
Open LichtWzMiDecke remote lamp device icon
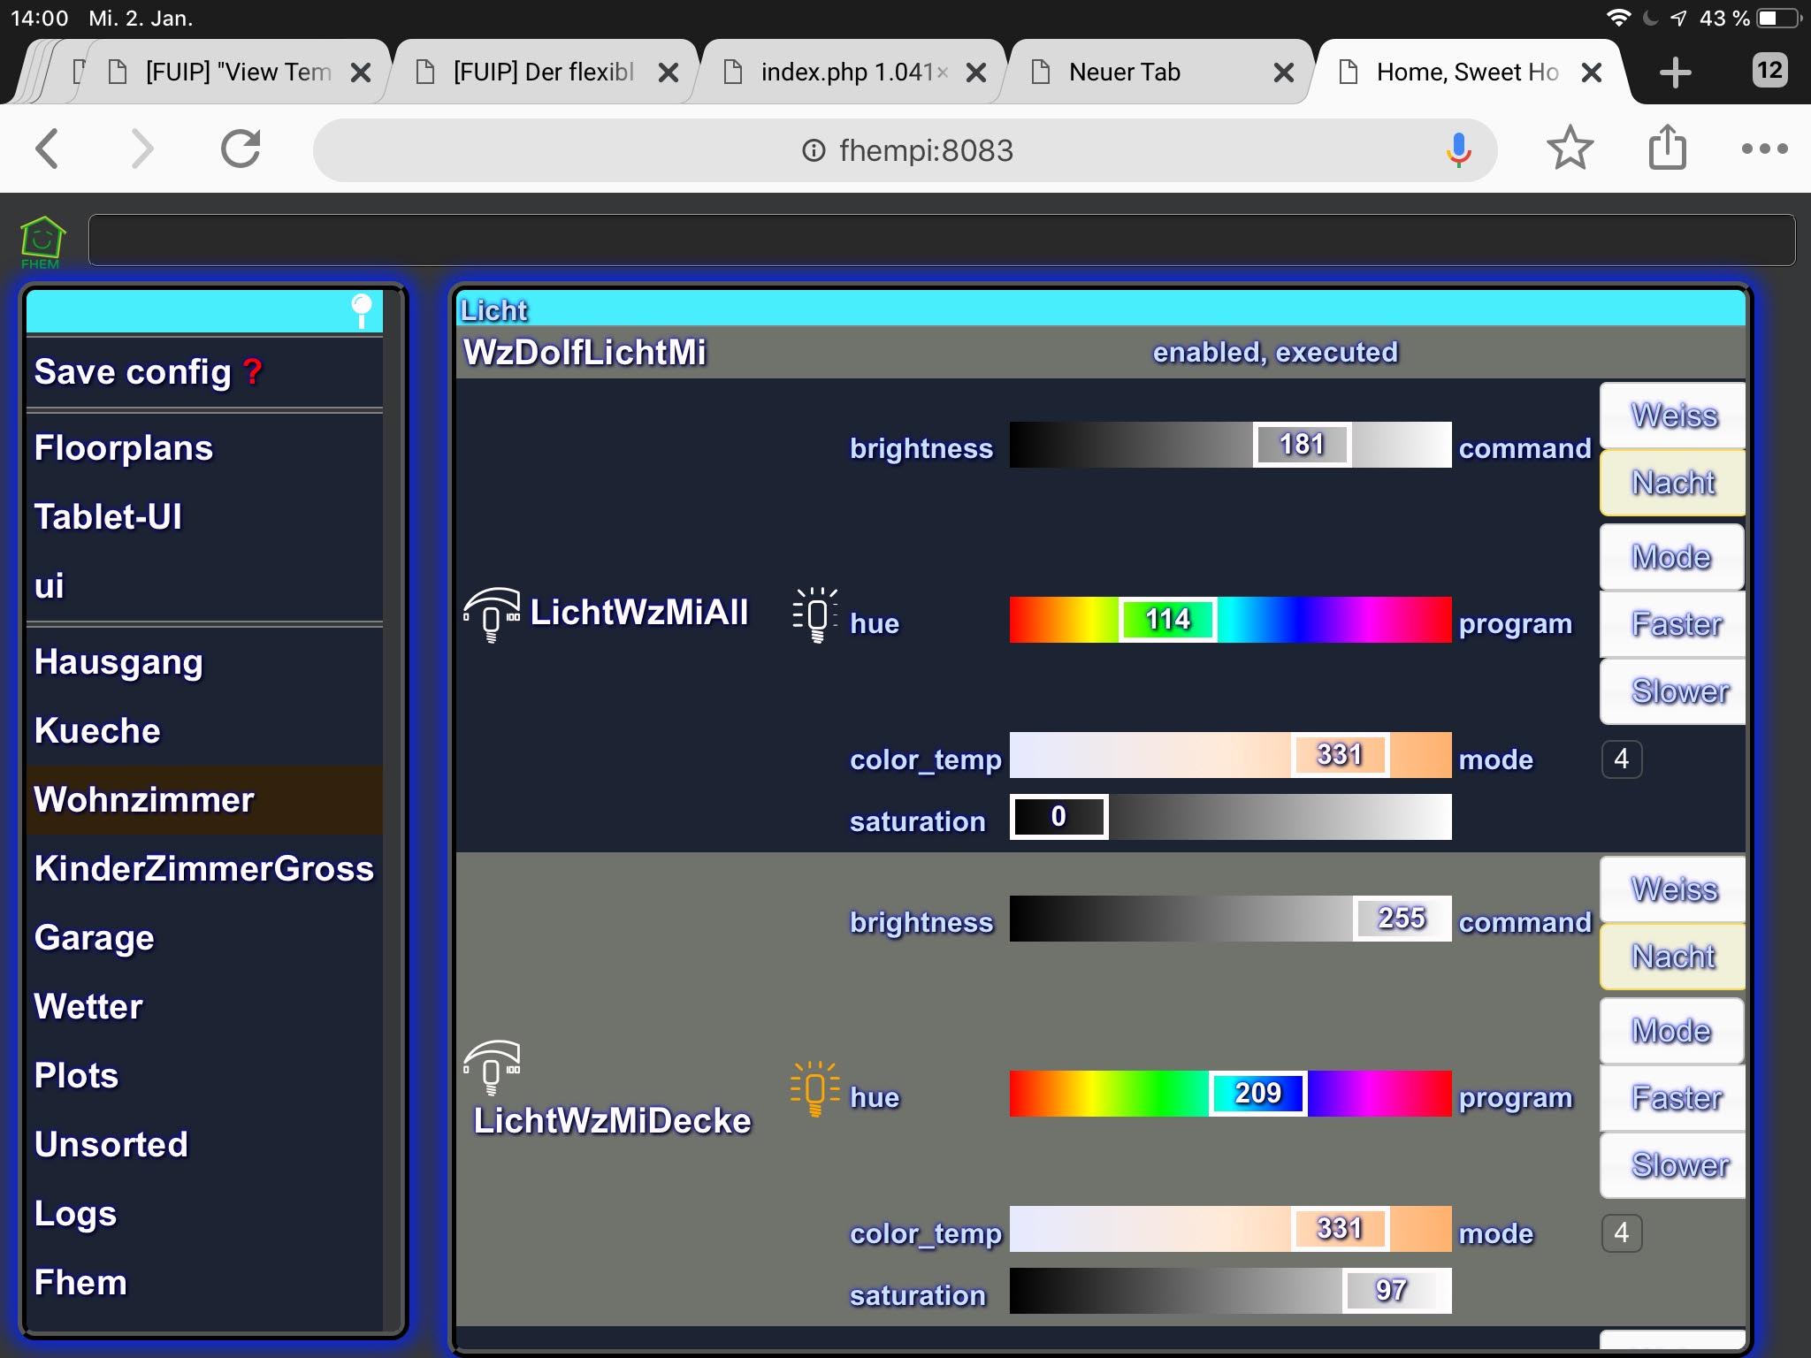coord(492,1066)
